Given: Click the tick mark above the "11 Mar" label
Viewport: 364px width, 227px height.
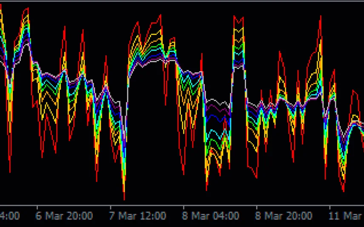Looking at the screenshot, I should tap(330, 207).
